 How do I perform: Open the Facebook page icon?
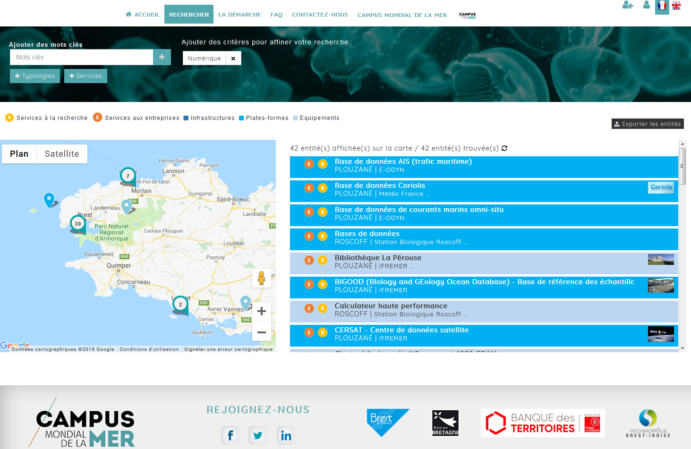[230, 435]
